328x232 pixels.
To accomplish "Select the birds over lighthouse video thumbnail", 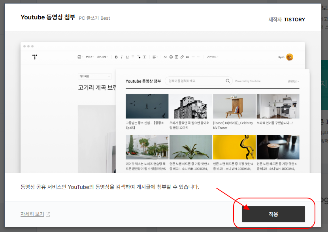I will [x=147, y=106].
